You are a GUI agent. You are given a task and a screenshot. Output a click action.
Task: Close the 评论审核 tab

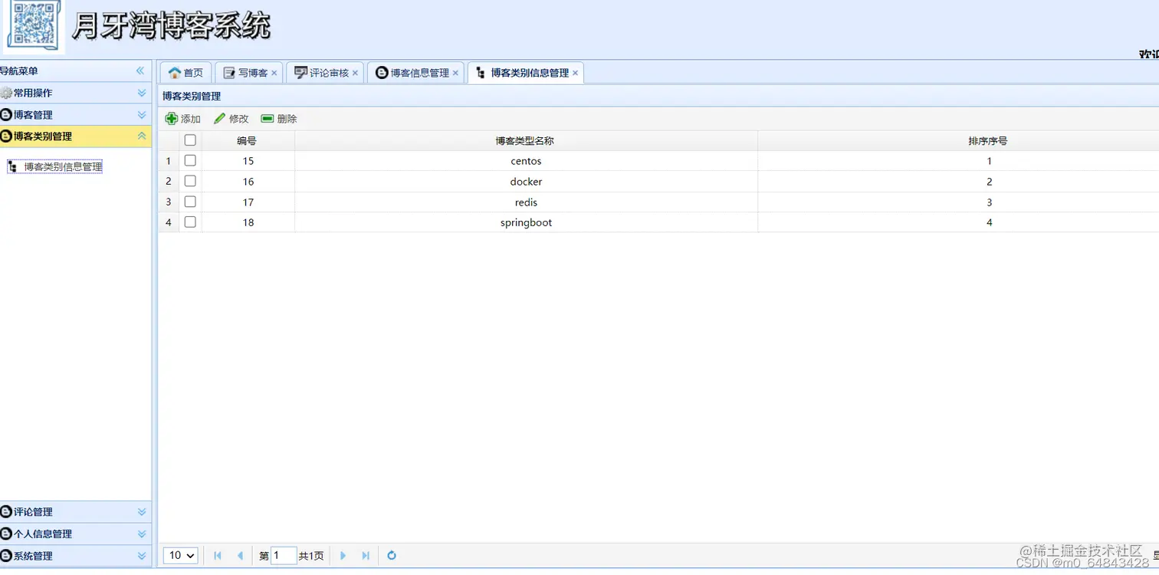(355, 73)
